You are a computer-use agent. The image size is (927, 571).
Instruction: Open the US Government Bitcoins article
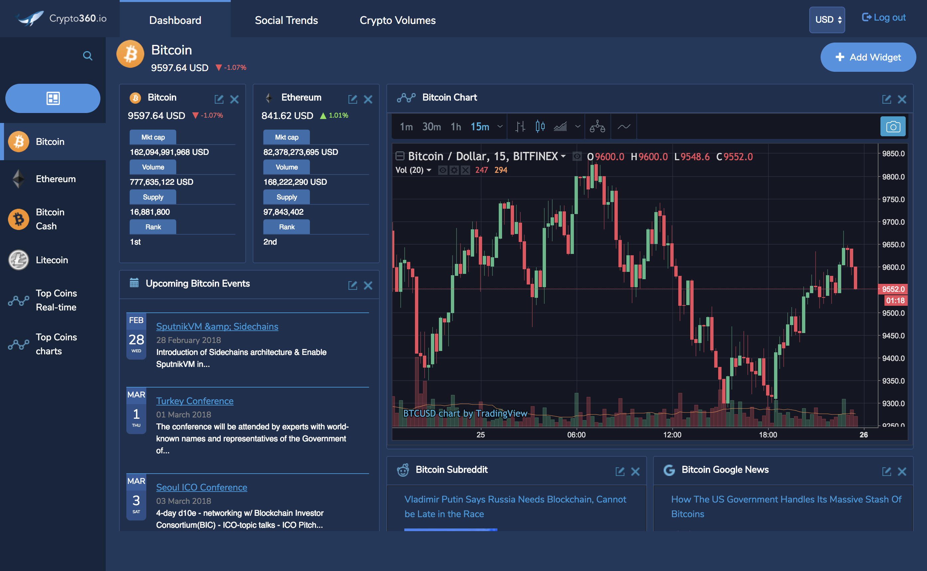tap(786, 507)
